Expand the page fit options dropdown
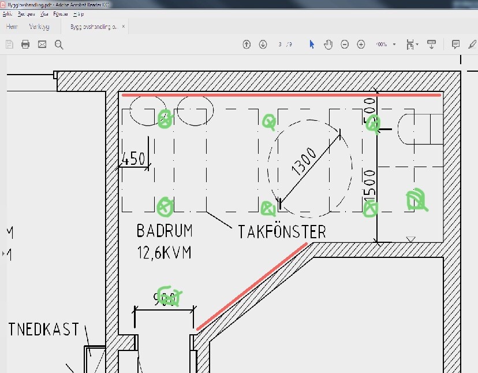 tap(417, 45)
